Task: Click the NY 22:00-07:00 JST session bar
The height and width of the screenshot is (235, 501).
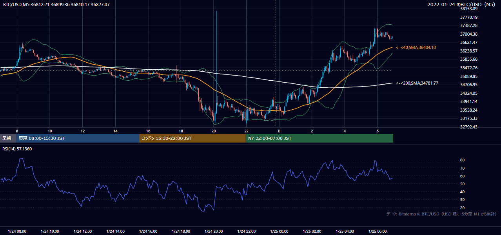Action: pos(319,138)
